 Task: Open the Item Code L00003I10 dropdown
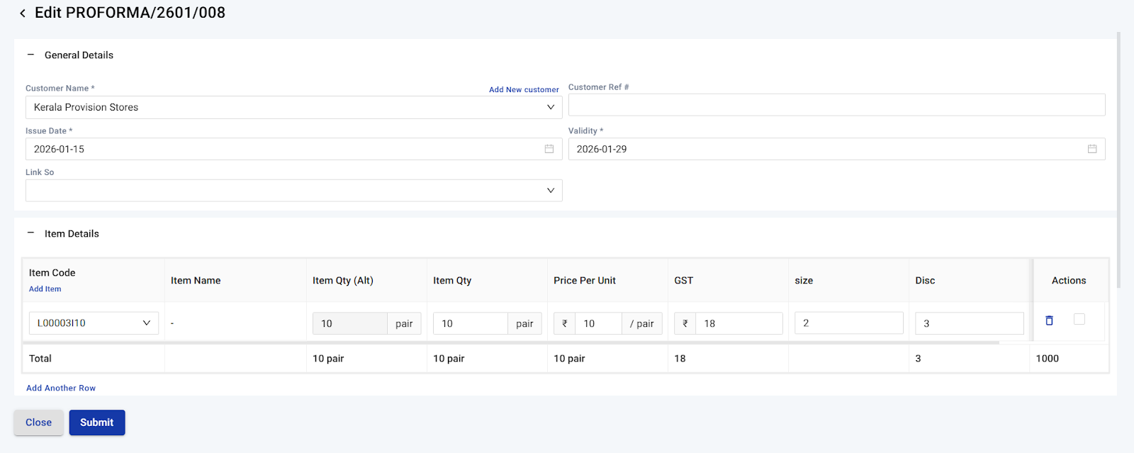pos(94,323)
